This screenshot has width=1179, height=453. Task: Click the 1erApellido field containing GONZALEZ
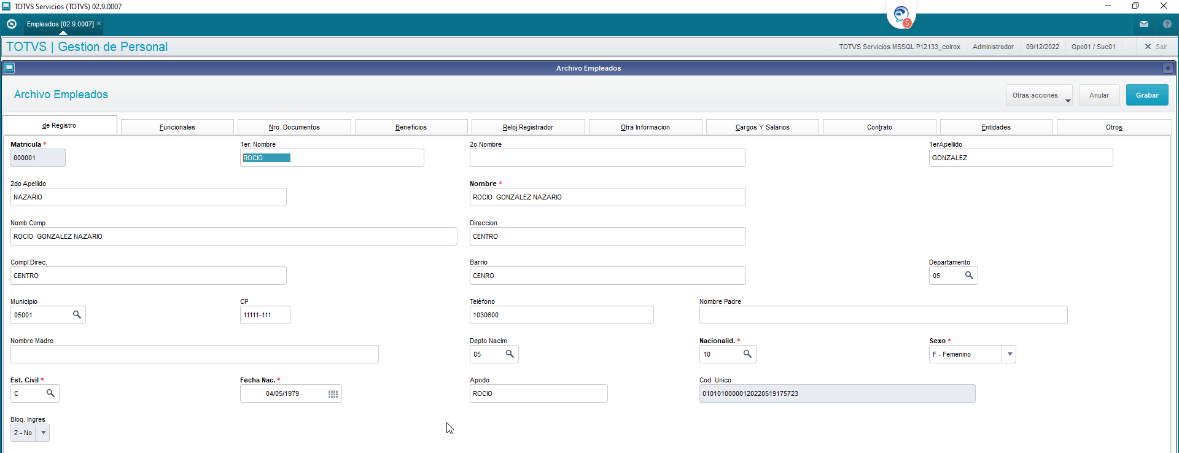[x=1021, y=158]
